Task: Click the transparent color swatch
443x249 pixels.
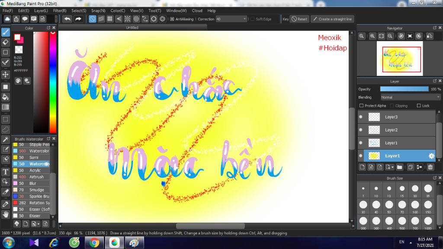Action: pyautogui.click(x=19, y=49)
